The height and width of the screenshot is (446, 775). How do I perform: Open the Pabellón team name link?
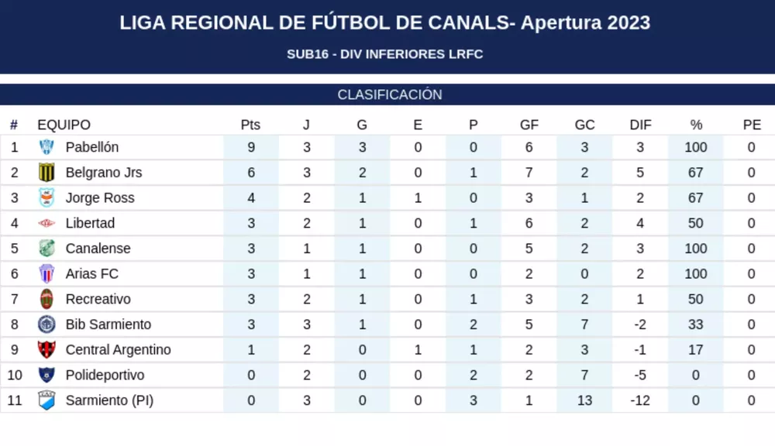91,147
